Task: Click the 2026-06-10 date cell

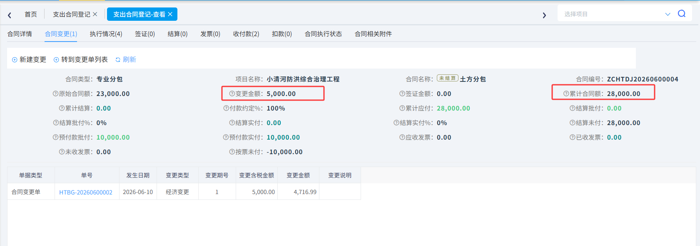Action: pos(138,192)
